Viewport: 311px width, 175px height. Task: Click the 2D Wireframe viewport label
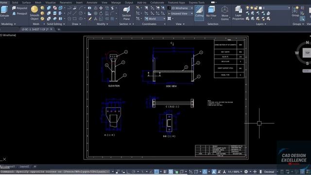pos(8,35)
